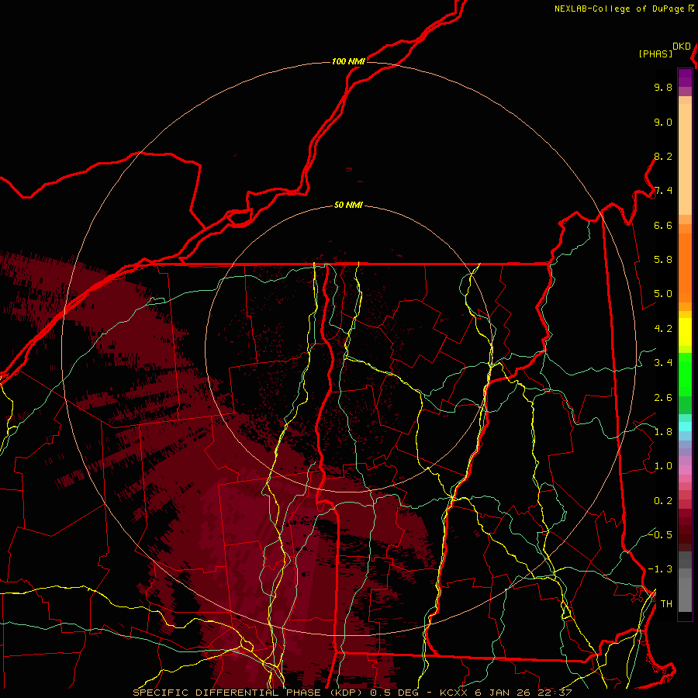Viewport: 698px width, 698px height.
Task: Click the DKD product label
Action: [x=681, y=47]
